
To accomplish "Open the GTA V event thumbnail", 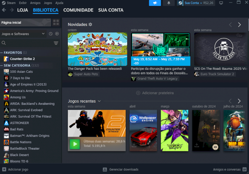I will [161, 49].
